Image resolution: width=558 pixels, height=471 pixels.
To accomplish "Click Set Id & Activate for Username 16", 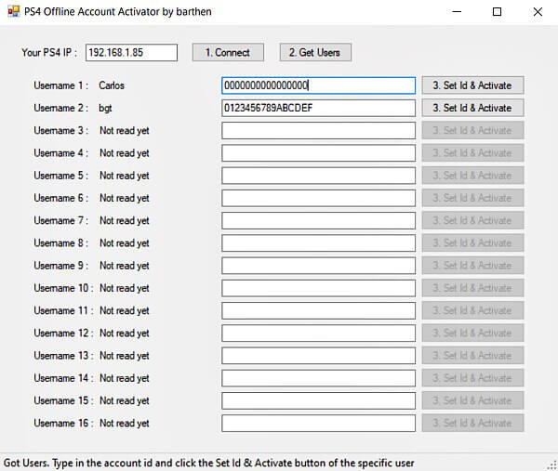I will tap(472, 423).
